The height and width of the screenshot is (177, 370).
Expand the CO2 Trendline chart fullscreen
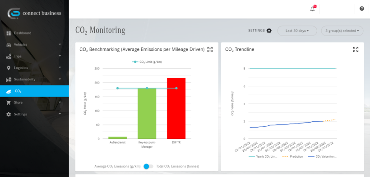[x=356, y=49]
